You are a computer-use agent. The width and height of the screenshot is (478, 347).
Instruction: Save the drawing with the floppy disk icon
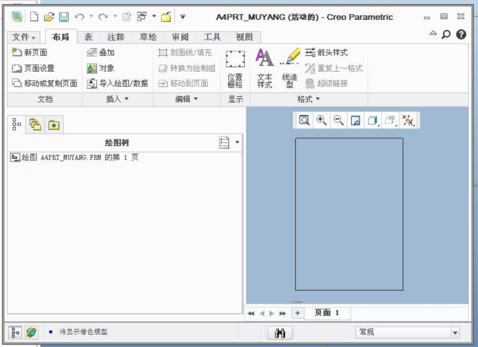pyautogui.click(x=64, y=16)
